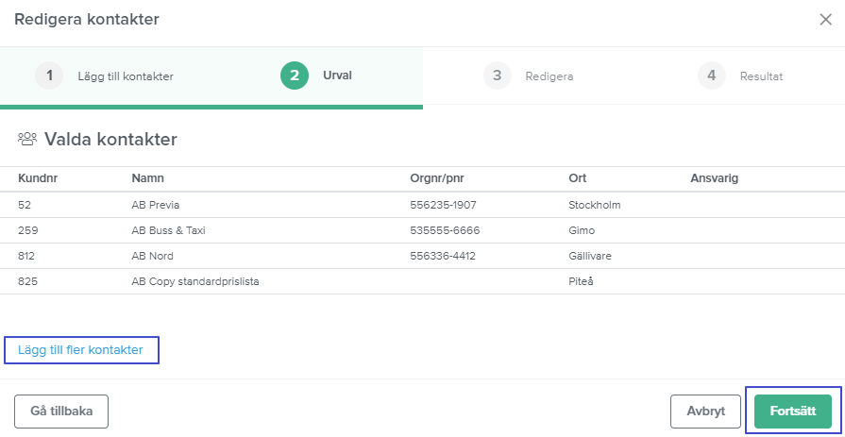Continue with the Fortsätt button
This screenshot has height=437, width=845.
click(793, 412)
